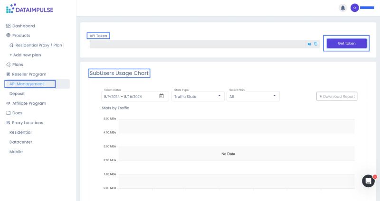The height and width of the screenshot is (201, 380).
Task: Toggle API token visibility eye icon
Action: 309,44
